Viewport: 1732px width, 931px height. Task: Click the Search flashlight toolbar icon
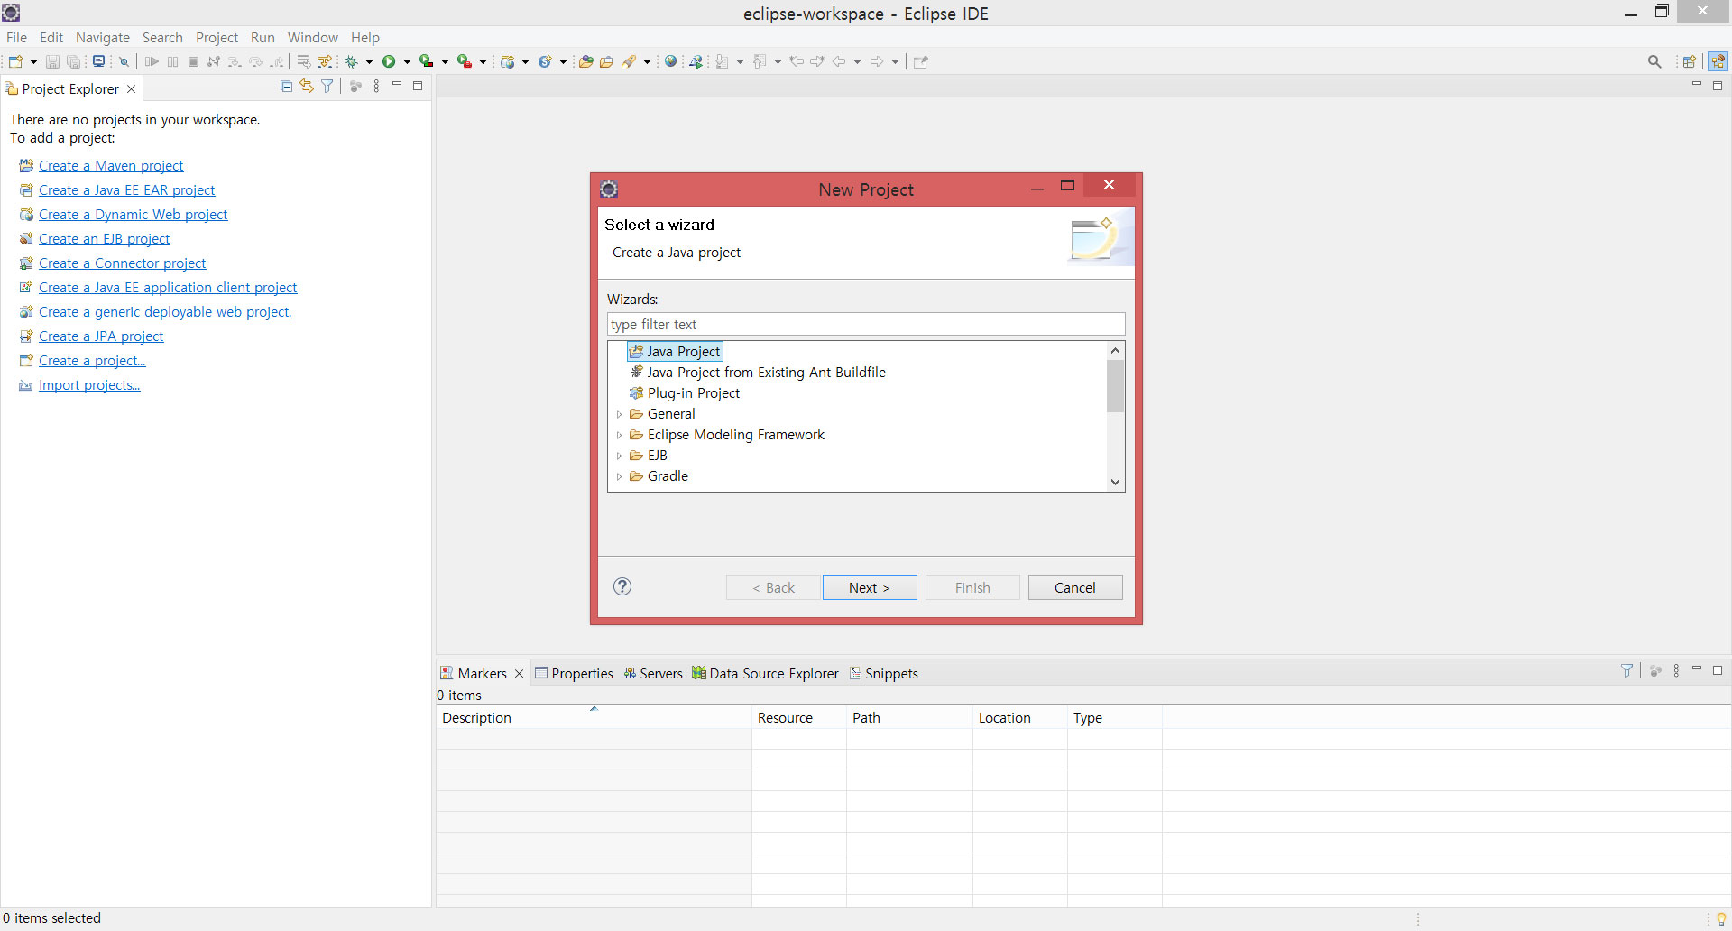tap(630, 61)
